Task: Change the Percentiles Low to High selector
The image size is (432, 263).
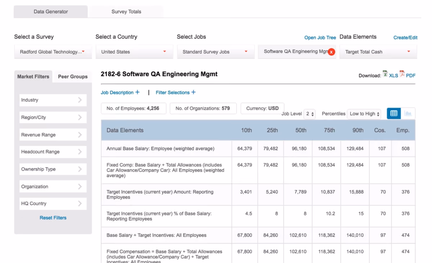Action: pyautogui.click(x=364, y=114)
